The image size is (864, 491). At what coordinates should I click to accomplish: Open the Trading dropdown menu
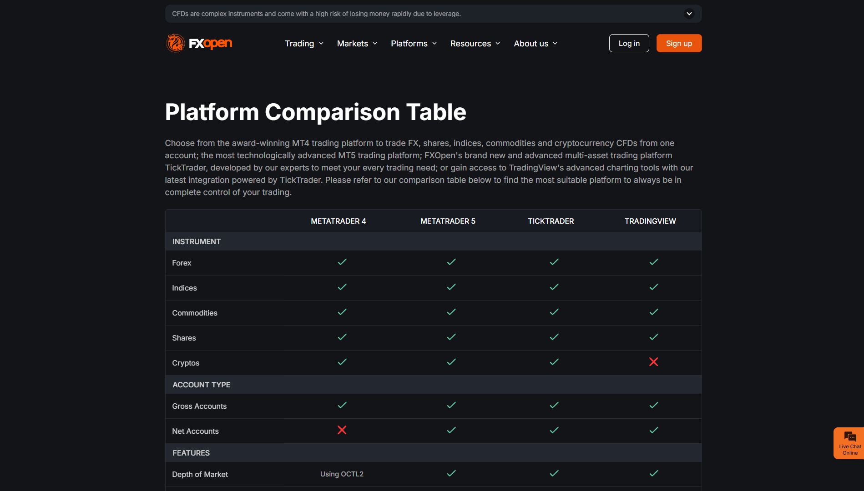pos(304,44)
